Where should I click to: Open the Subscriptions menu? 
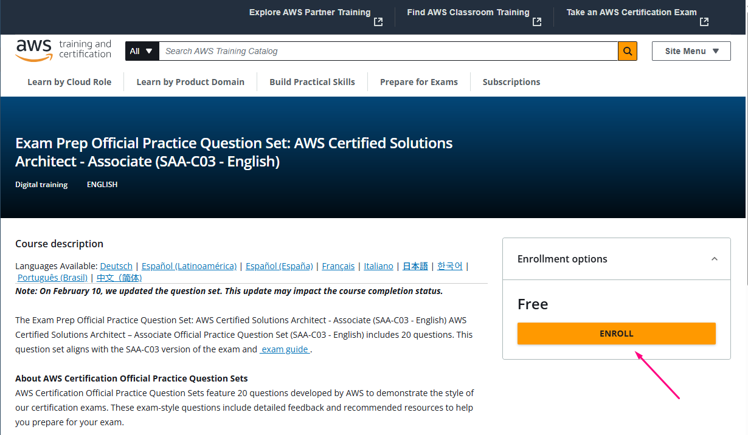click(x=511, y=82)
